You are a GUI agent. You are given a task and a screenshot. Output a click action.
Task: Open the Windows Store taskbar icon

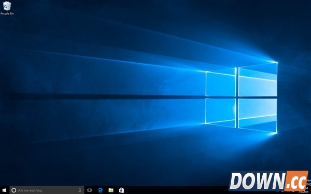pyautogui.click(x=121, y=190)
